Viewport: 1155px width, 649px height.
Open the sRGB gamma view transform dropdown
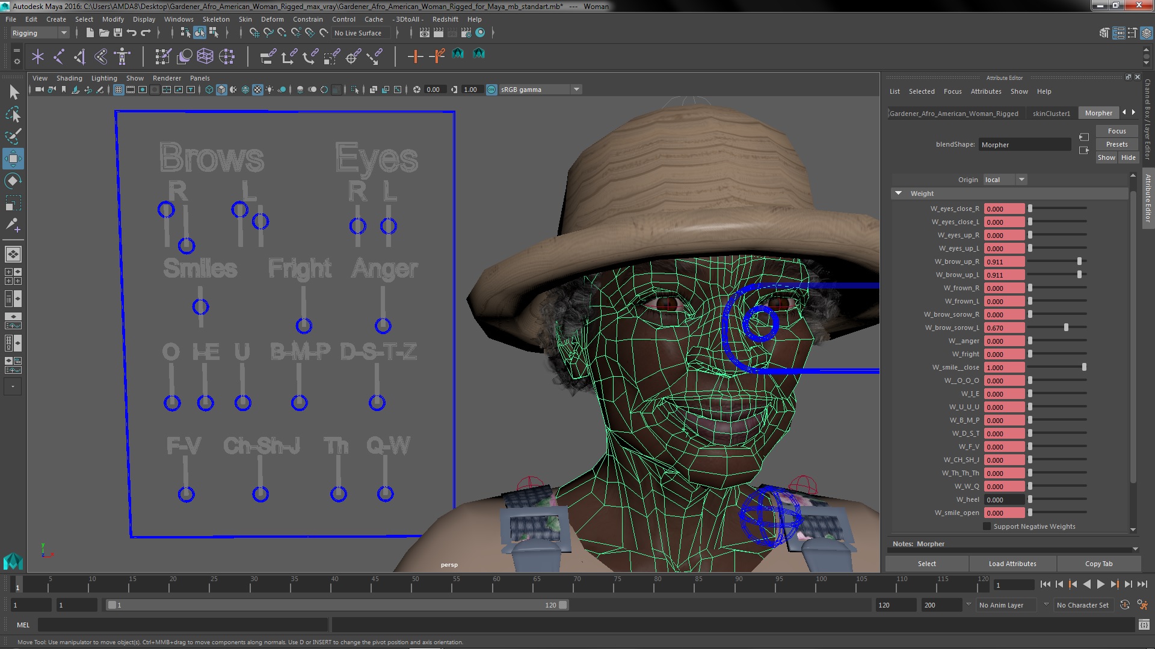pyautogui.click(x=540, y=90)
